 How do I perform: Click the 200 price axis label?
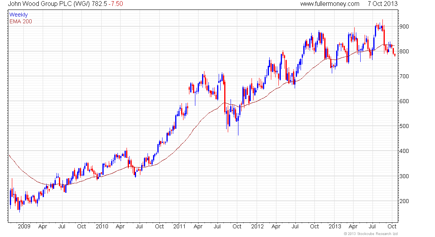click(x=404, y=201)
